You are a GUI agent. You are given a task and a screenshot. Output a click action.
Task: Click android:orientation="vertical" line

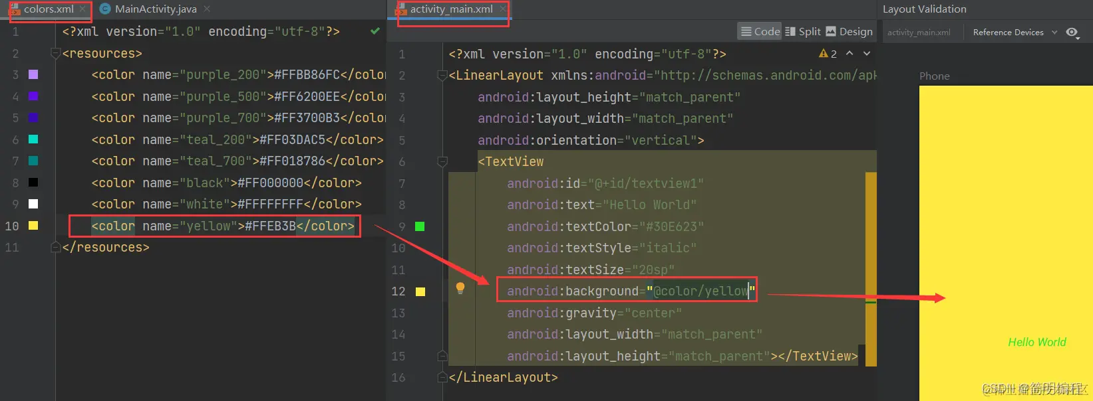(x=591, y=140)
